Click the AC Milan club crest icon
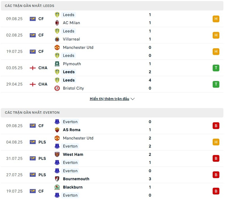This screenshot has height=199, width=225. [57, 23]
